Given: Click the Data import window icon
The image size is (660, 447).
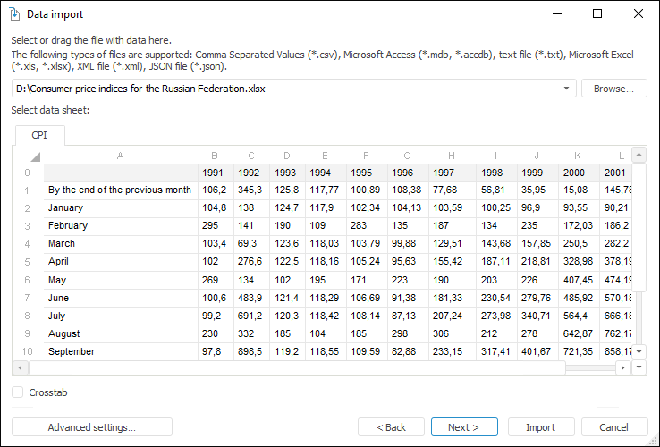Looking at the screenshot, I should coord(14,14).
